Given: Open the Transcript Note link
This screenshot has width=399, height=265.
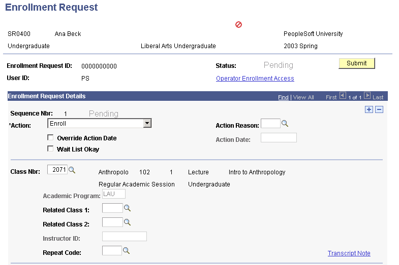Looking at the screenshot, I should click(349, 253).
